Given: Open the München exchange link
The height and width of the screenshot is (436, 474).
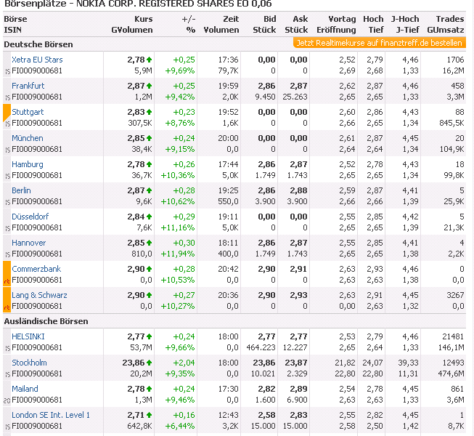Looking at the screenshot, I should pos(28,138).
